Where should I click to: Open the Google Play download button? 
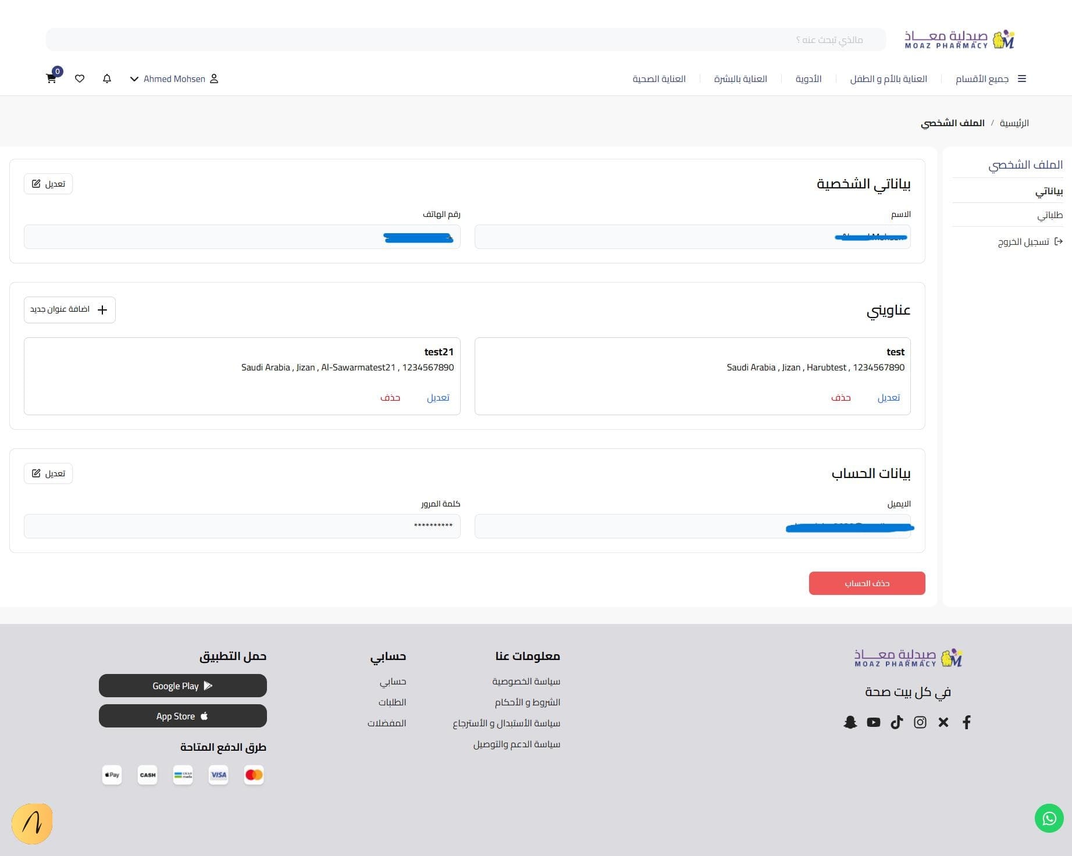[183, 686]
